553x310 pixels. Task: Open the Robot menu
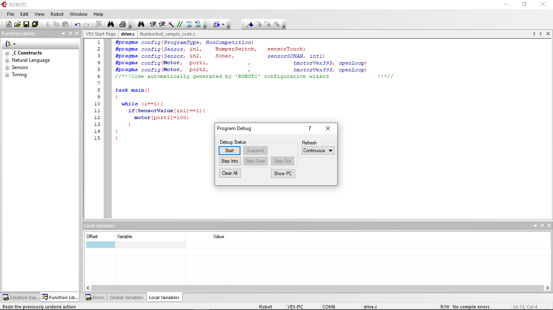click(57, 14)
